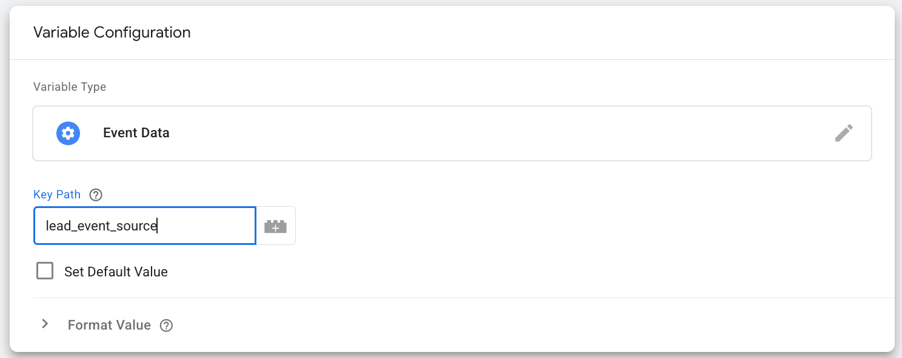Click the blank area after lead_event_source text

[x=206, y=226]
